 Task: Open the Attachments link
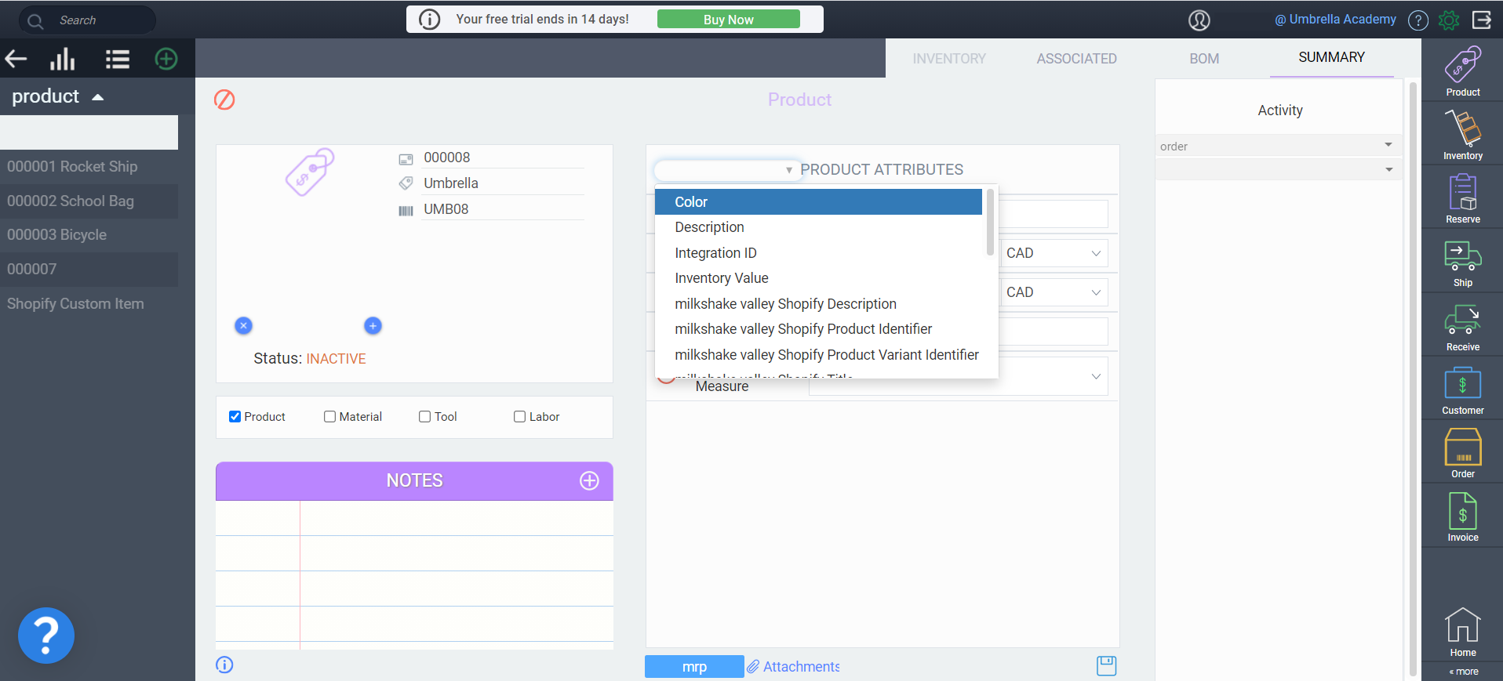[x=793, y=667]
